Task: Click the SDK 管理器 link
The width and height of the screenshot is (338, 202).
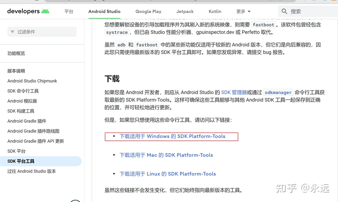Action: [x=234, y=92]
